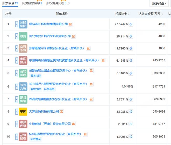The image size is (171, 145).
Task: Select the 股东信息 19 tab
Action: coord(10,3)
